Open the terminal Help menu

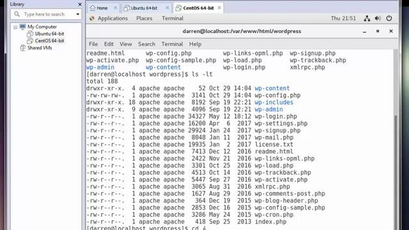(x=195, y=44)
